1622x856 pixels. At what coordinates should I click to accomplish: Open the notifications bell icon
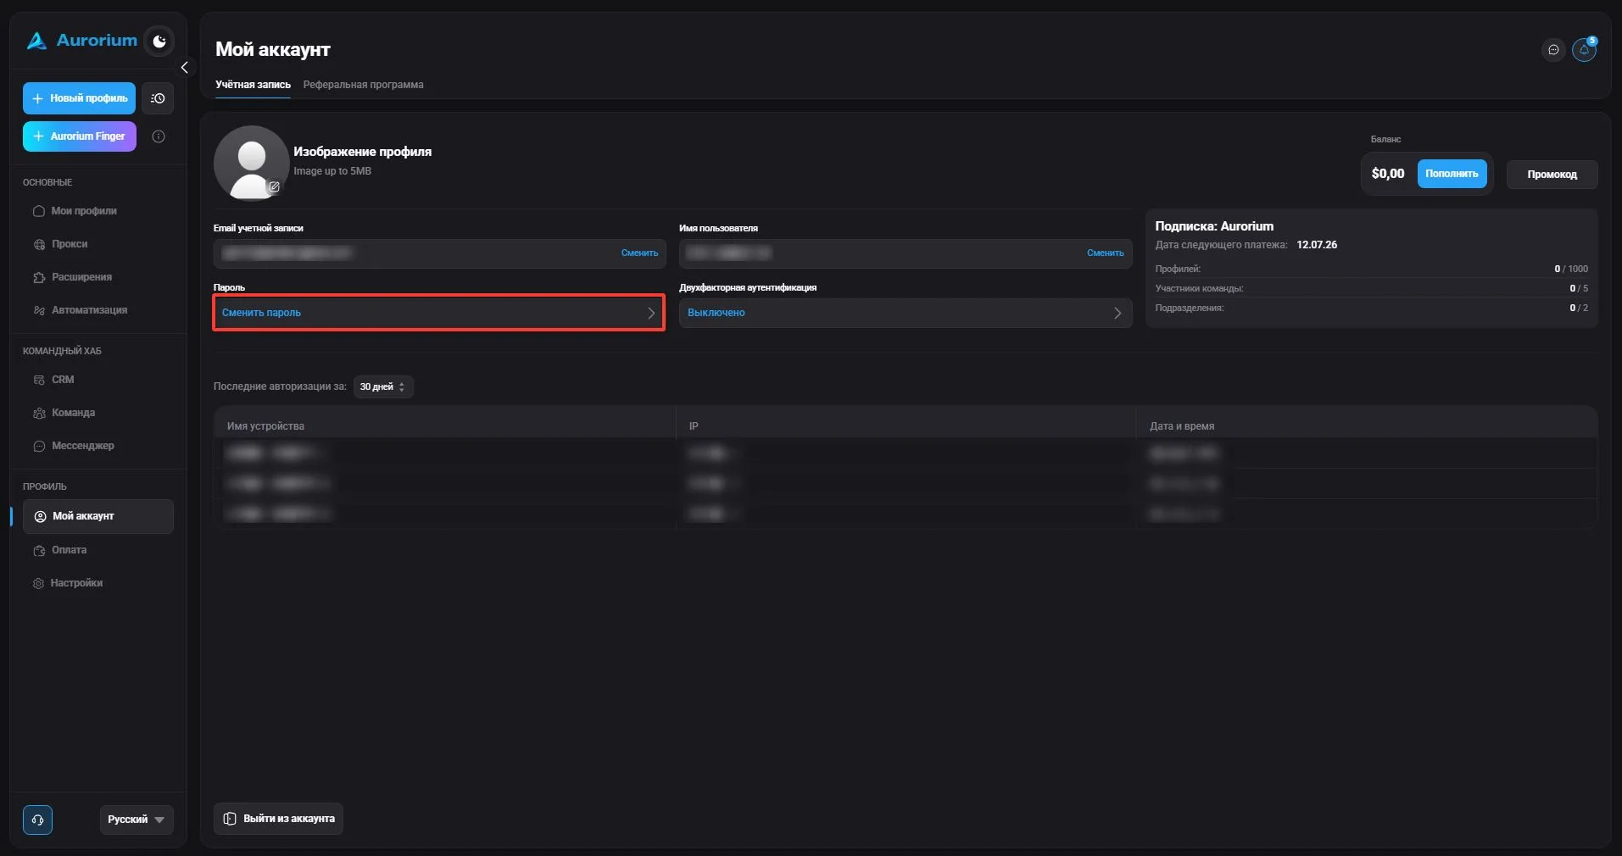(1584, 50)
